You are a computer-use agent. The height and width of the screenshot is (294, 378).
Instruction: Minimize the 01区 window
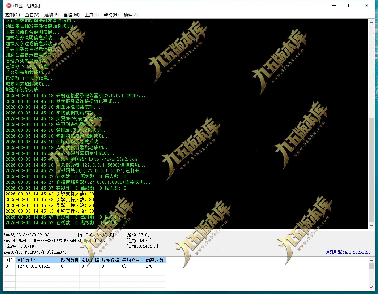point(334,5)
